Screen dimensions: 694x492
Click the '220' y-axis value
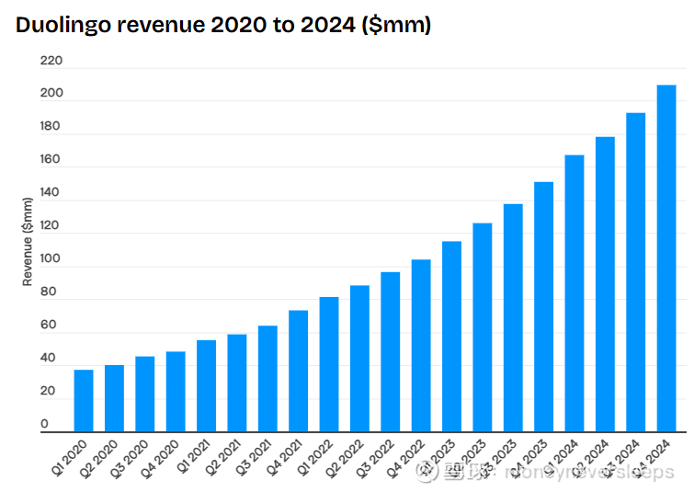[51, 60]
